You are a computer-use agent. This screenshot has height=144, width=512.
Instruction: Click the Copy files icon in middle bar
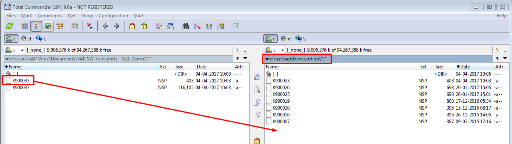click(257, 102)
